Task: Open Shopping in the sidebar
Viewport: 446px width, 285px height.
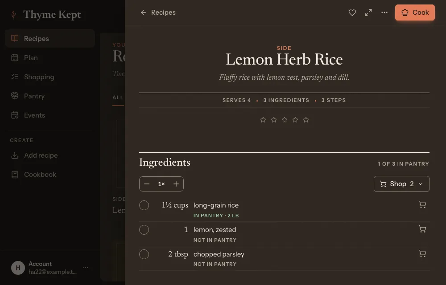Action: [x=50, y=77]
